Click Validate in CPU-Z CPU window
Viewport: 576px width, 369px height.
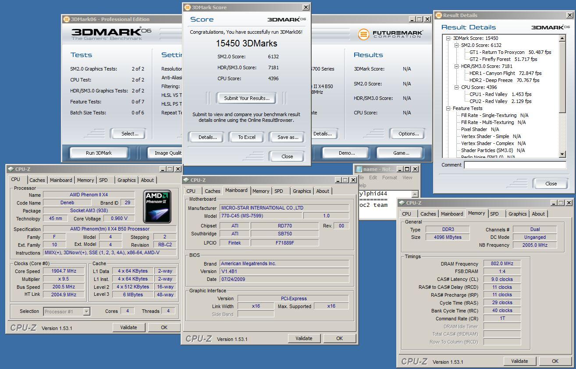pyautogui.click(x=128, y=327)
